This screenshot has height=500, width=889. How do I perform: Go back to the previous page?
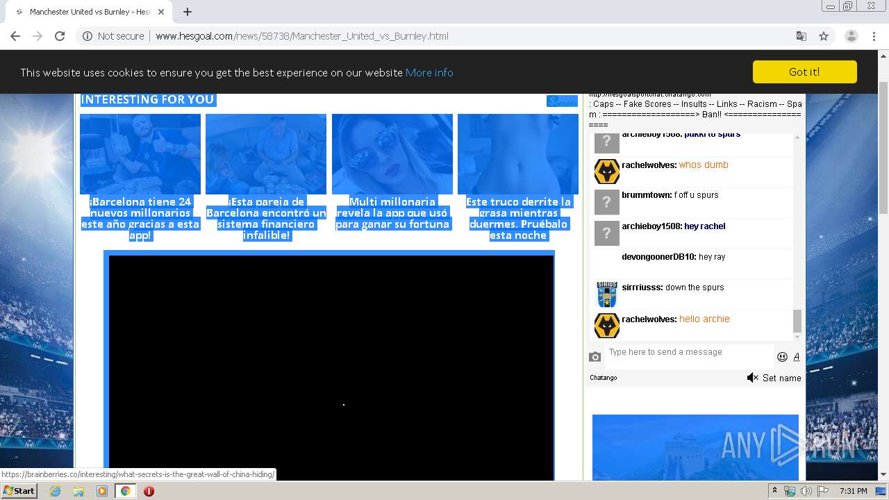[15, 36]
